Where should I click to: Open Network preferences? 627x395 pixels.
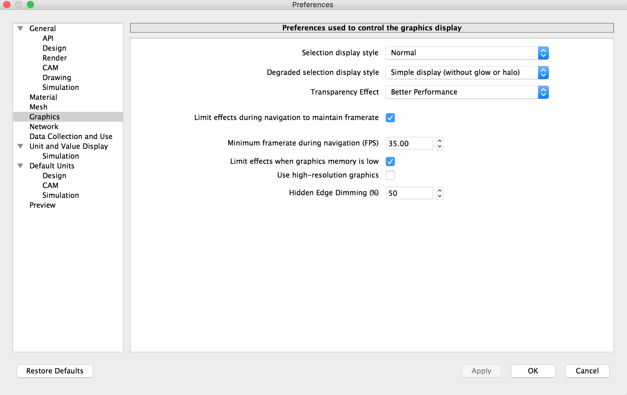point(44,127)
